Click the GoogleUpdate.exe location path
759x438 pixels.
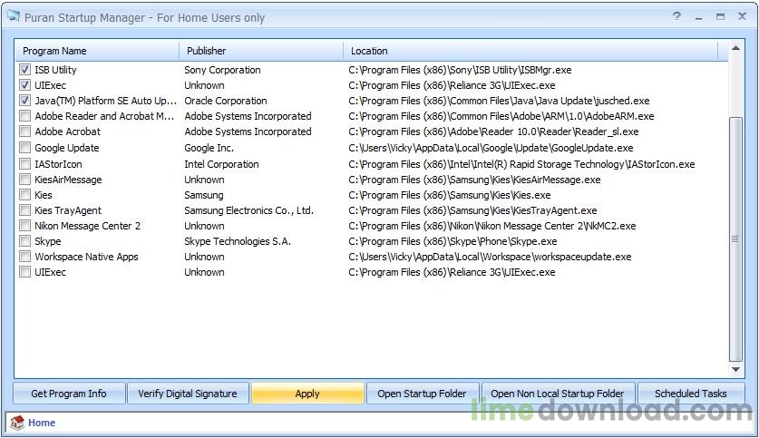[x=491, y=148]
